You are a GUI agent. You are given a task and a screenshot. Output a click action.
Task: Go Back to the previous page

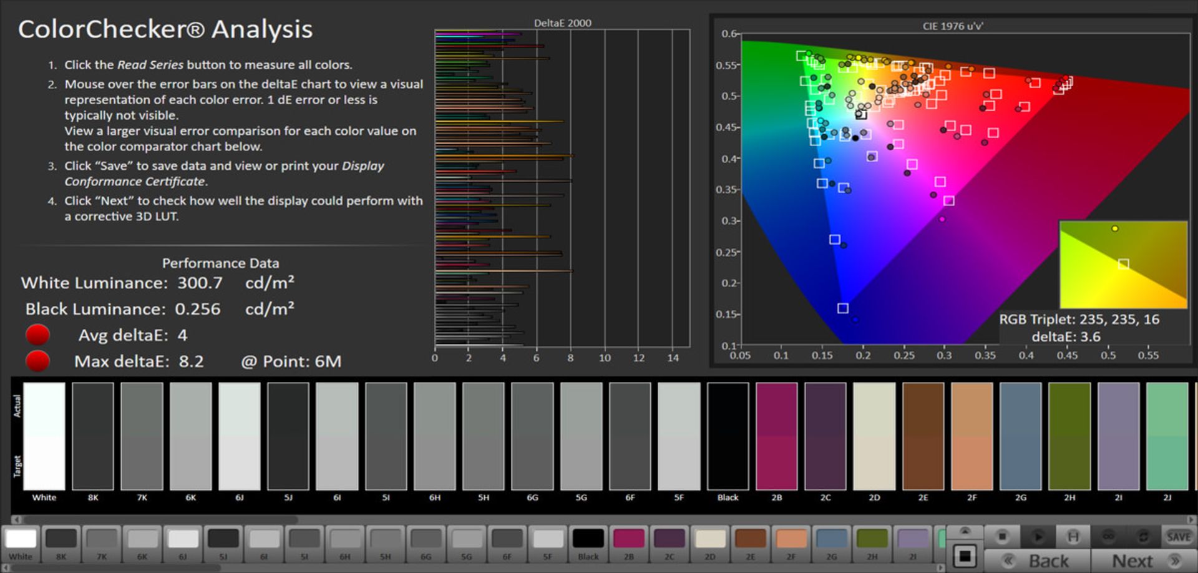pos(1037,561)
